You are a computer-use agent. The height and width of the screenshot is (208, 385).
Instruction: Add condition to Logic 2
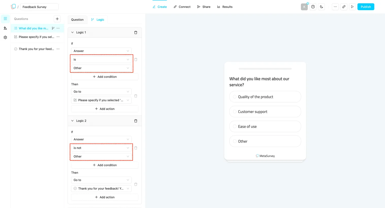click(105, 165)
